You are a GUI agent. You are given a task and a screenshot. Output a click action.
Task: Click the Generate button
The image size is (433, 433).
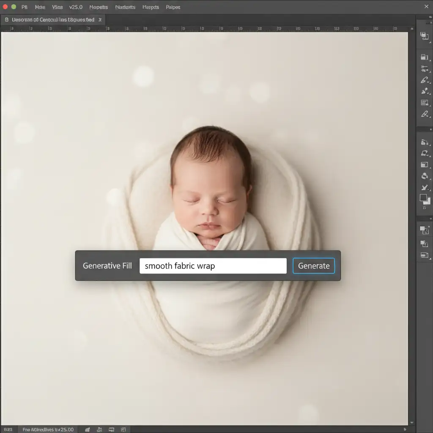(x=313, y=266)
